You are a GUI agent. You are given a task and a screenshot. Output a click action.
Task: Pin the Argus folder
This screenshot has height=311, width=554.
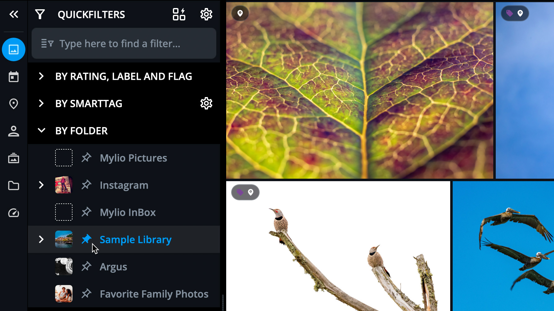pos(86,266)
